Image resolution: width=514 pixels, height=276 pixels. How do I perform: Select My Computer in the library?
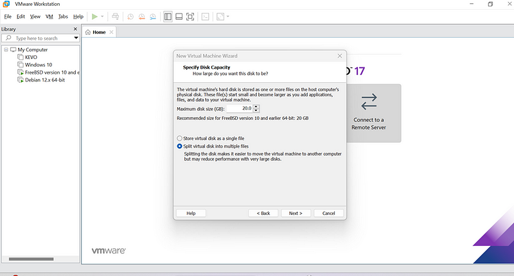coord(33,50)
